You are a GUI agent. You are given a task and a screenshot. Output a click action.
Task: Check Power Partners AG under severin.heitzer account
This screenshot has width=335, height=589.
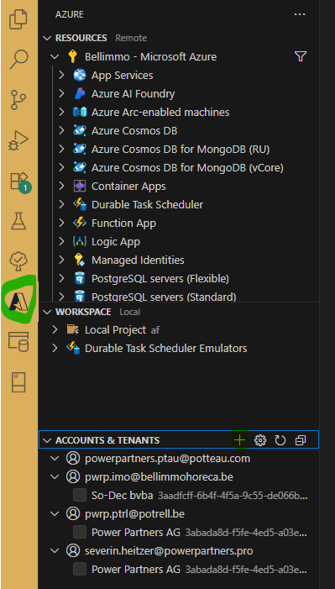pos(80,569)
